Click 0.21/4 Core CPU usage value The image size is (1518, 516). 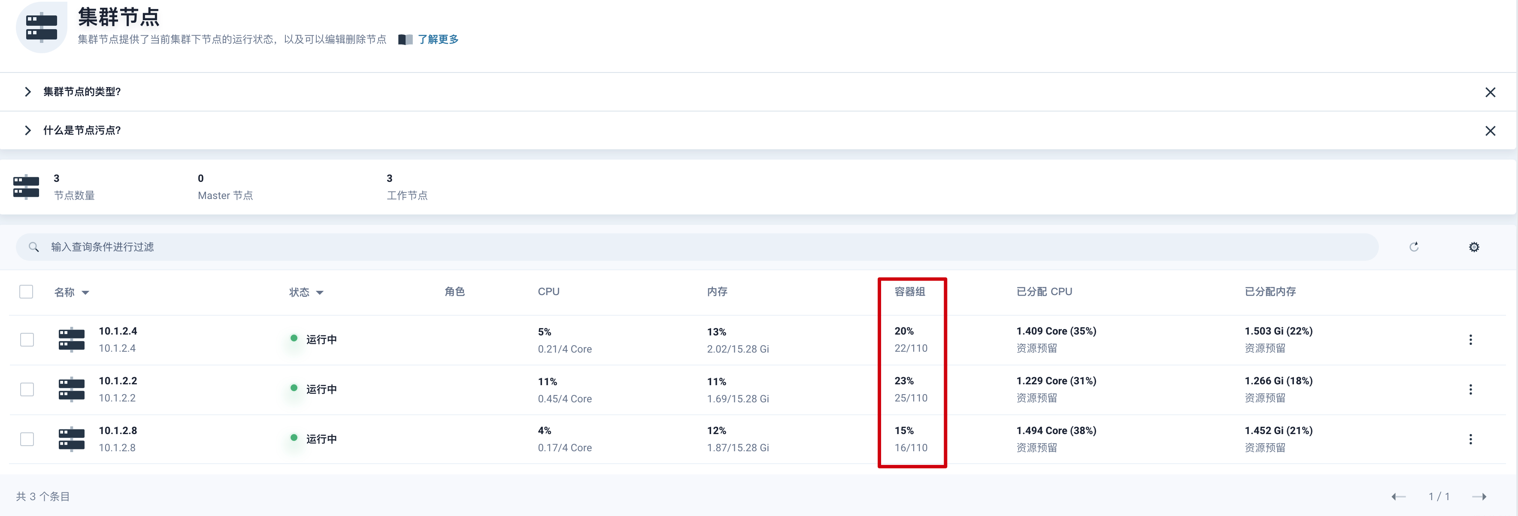point(564,349)
